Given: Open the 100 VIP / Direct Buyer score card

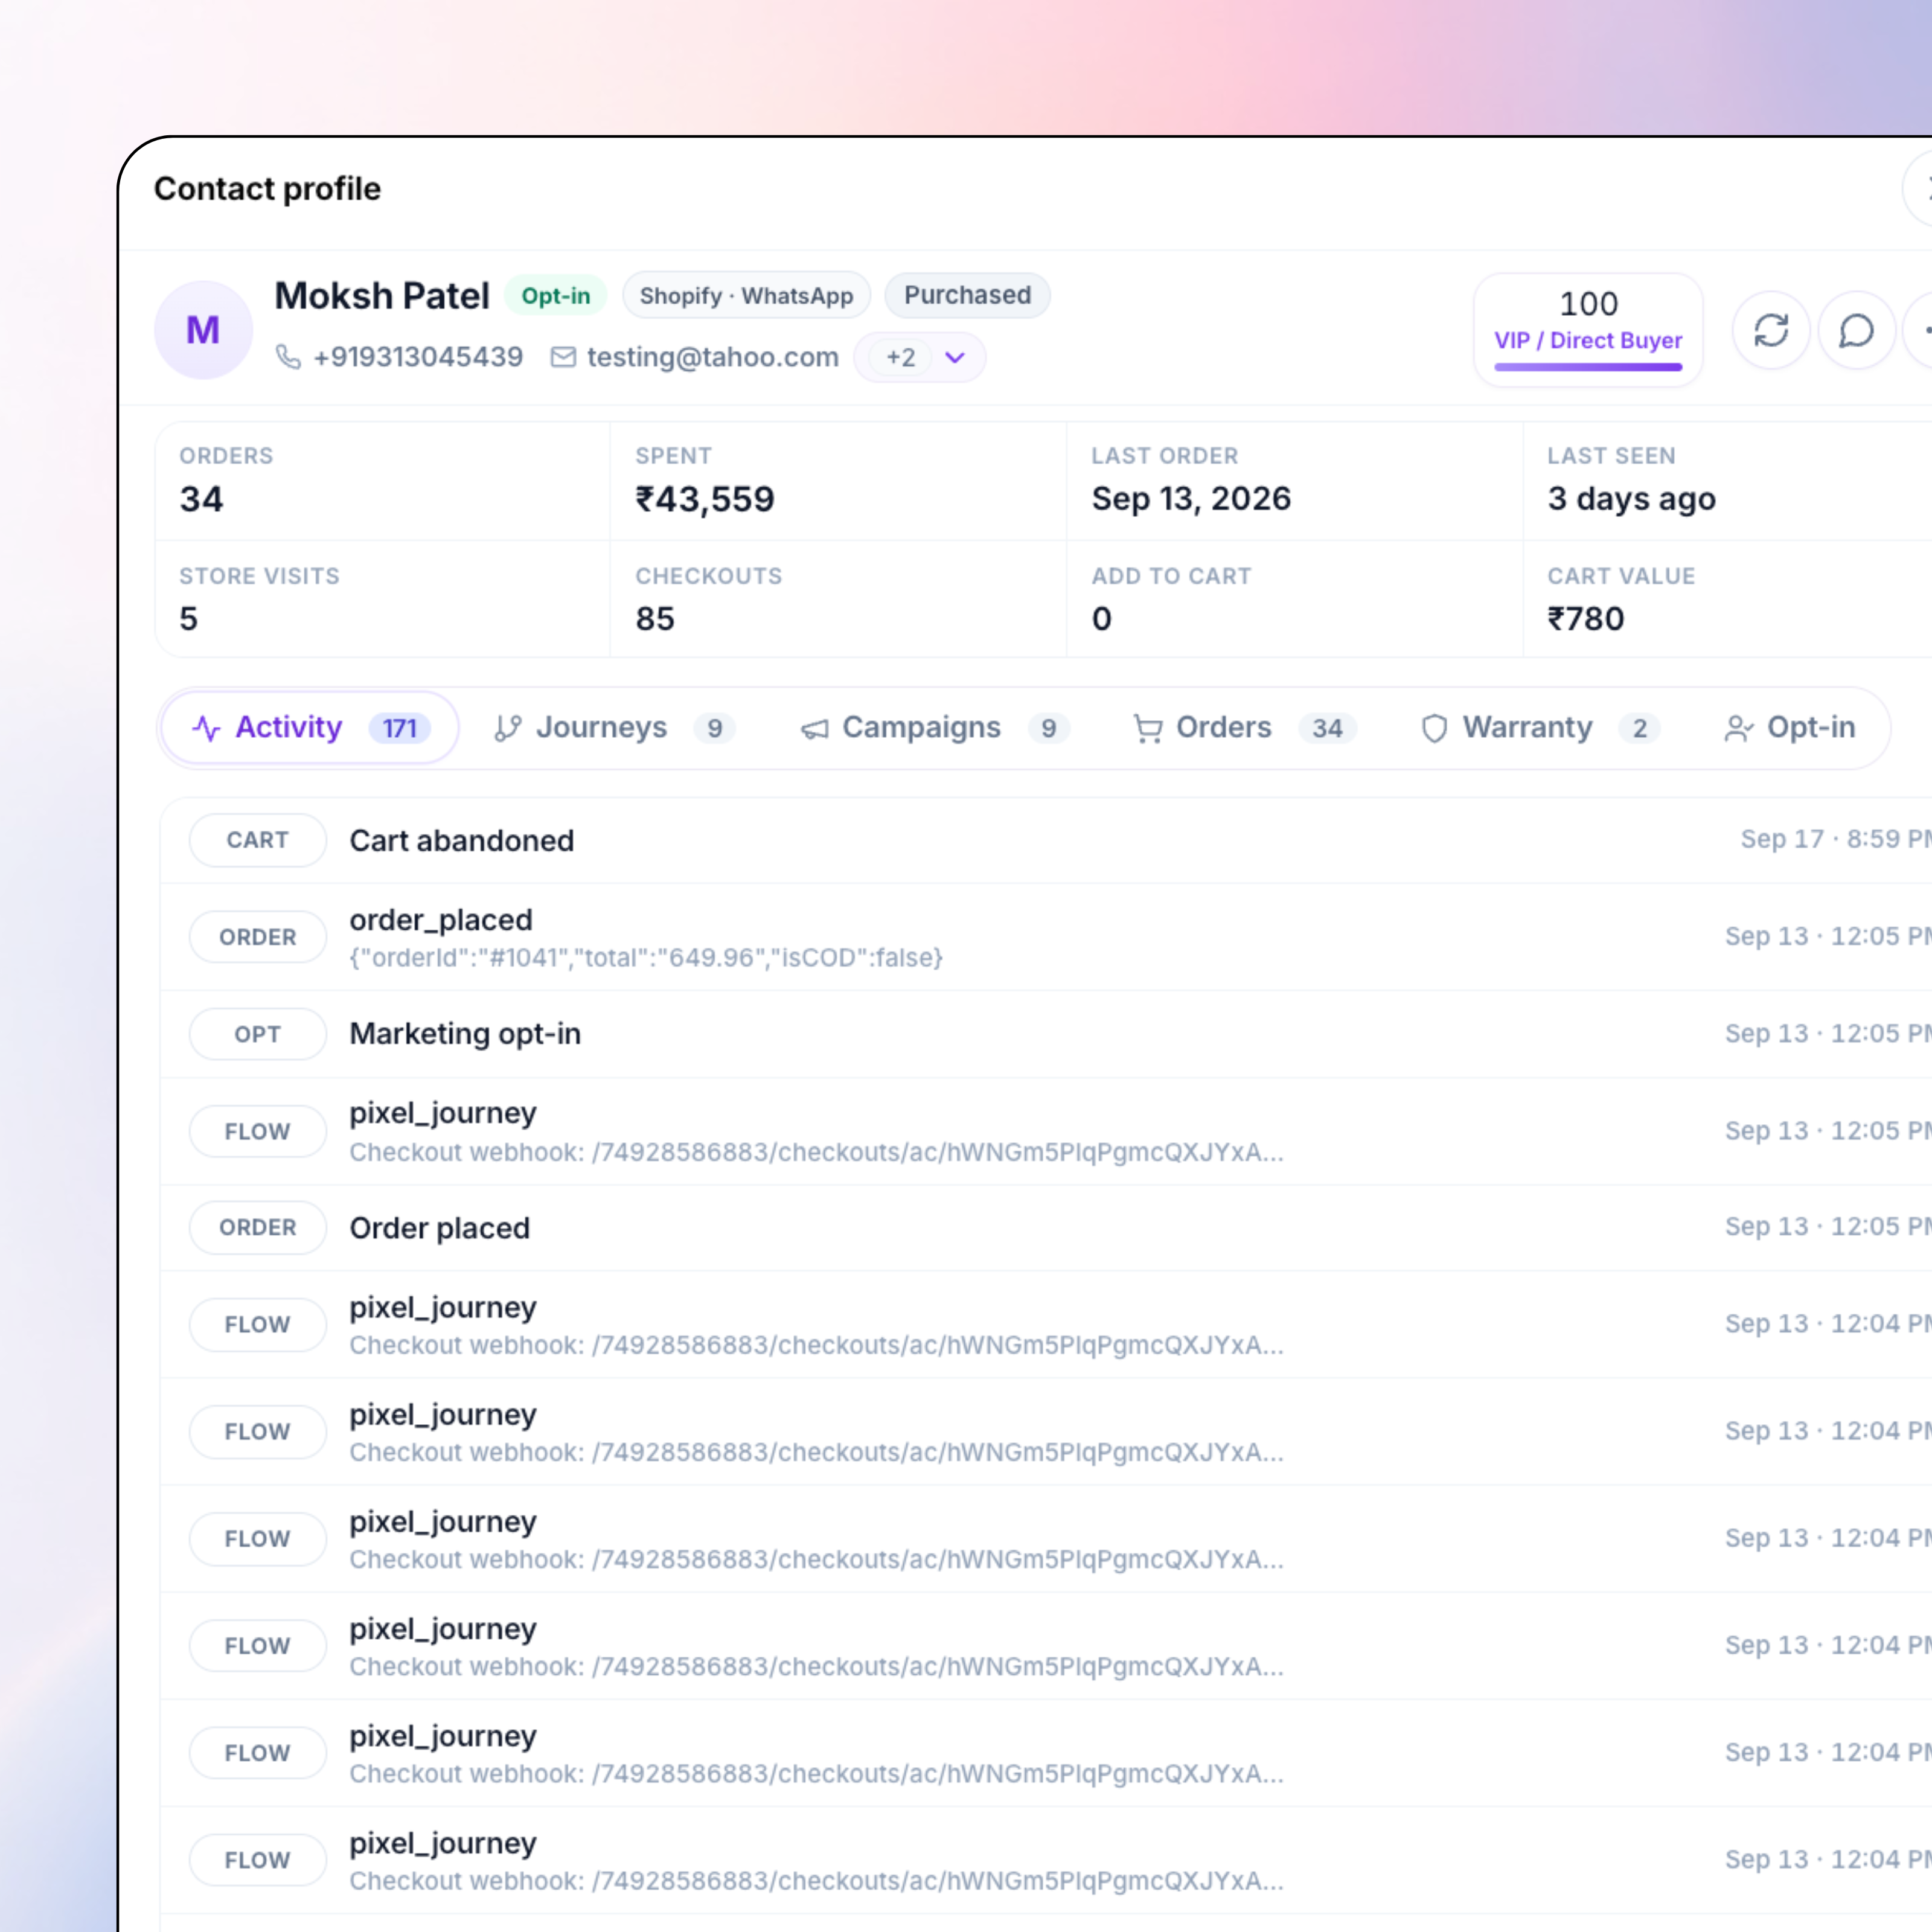Looking at the screenshot, I should coord(1588,329).
